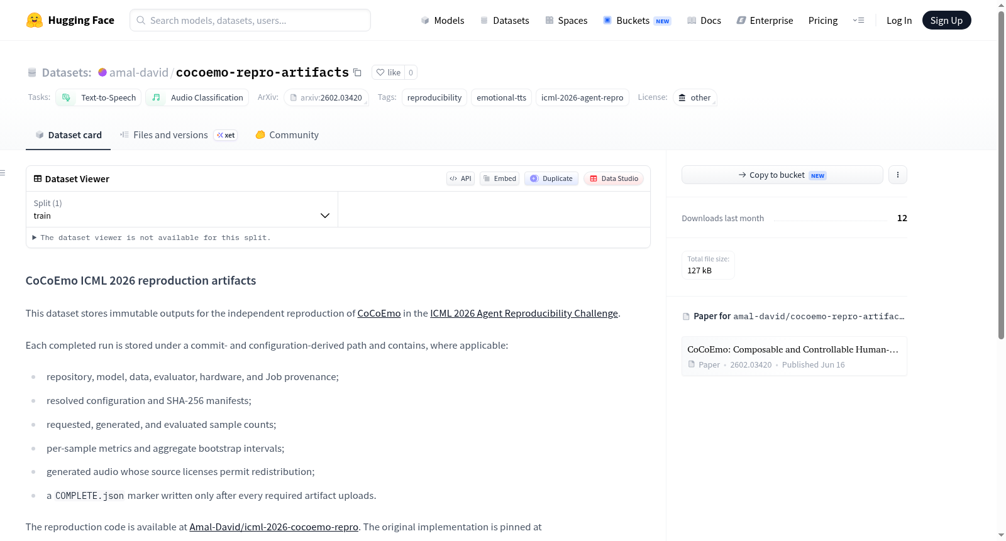The width and height of the screenshot is (1006, 541).
Task: Open ICML 2026 Agent Reproducibility Challenge link
Action: [524, 313]
